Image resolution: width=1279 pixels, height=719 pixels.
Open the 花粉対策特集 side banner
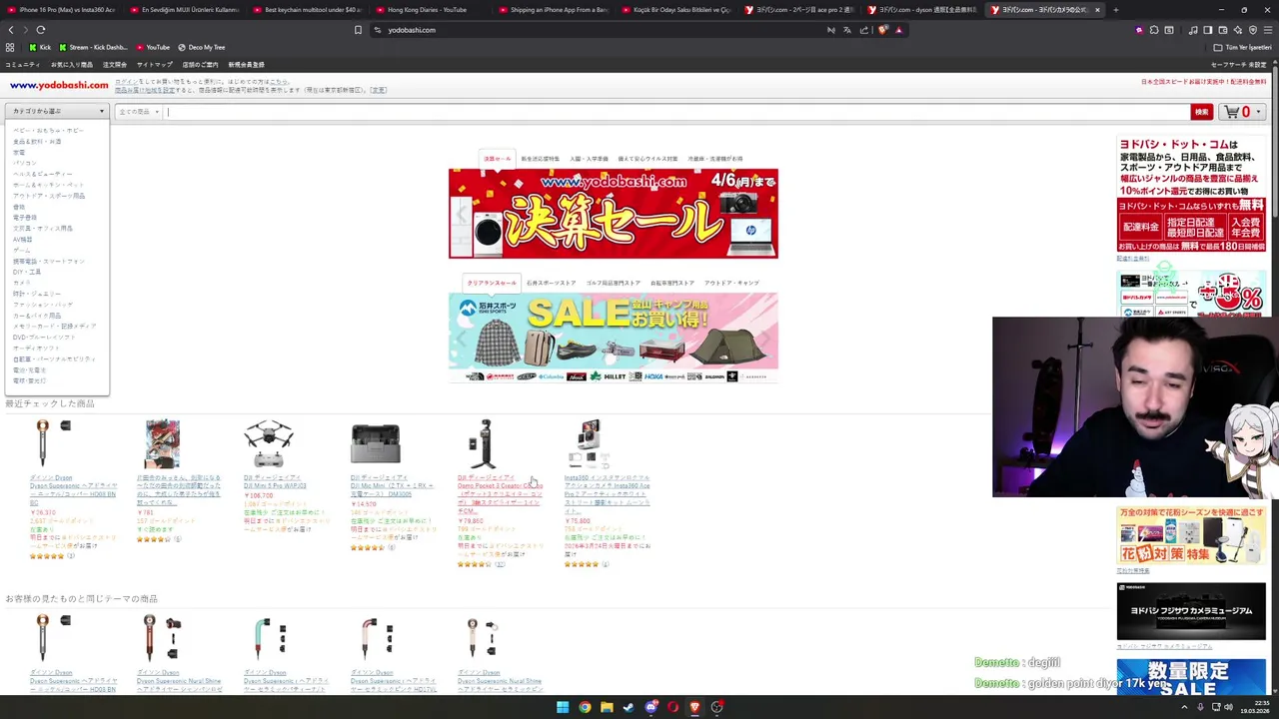pyautogui.click(x=1190, y=536)
